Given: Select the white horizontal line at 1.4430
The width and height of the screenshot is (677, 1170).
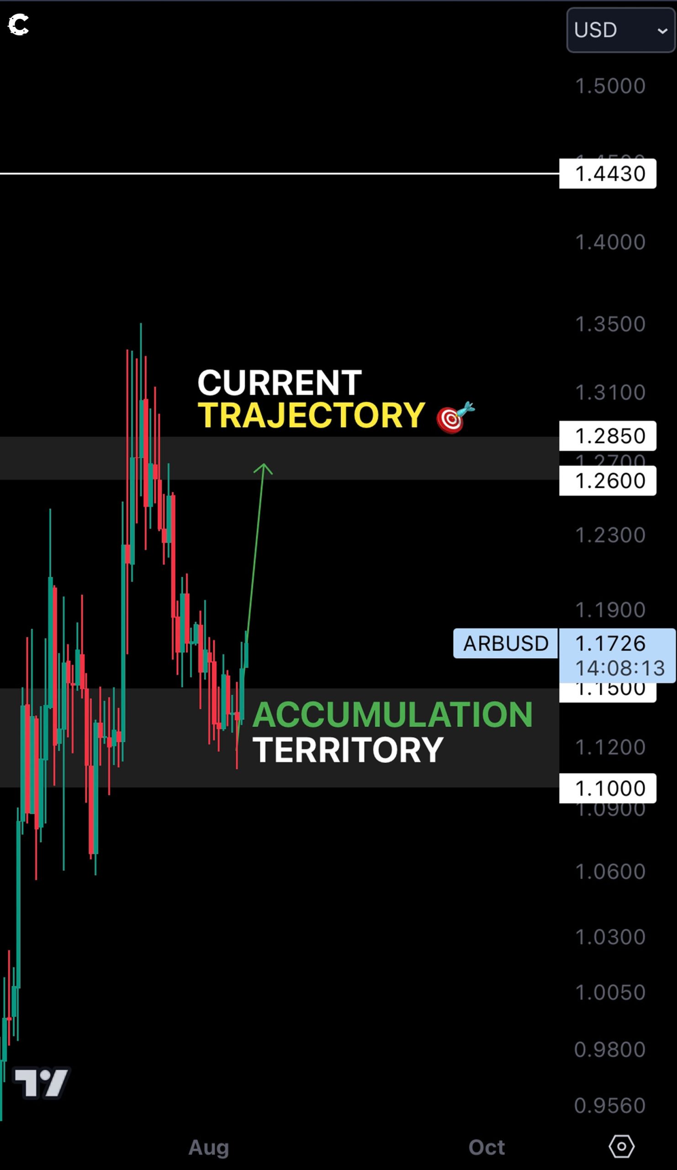Looking at the screenshot, I should click(278, 174).
